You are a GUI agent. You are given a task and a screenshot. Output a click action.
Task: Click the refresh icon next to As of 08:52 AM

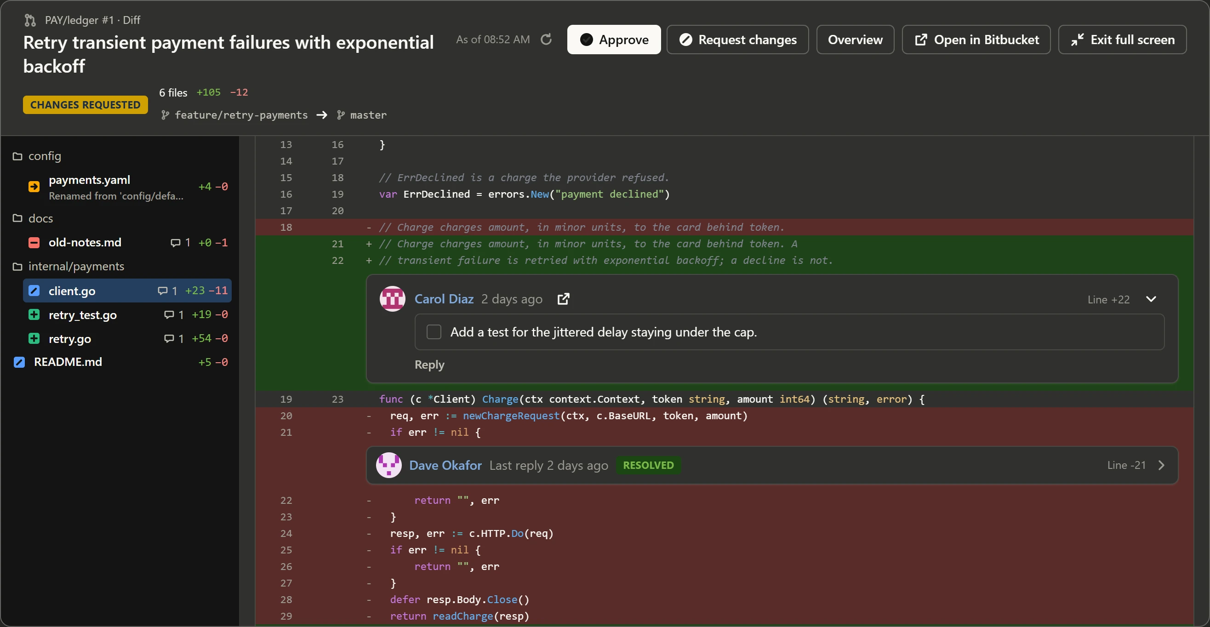click(x=546, y=40)
